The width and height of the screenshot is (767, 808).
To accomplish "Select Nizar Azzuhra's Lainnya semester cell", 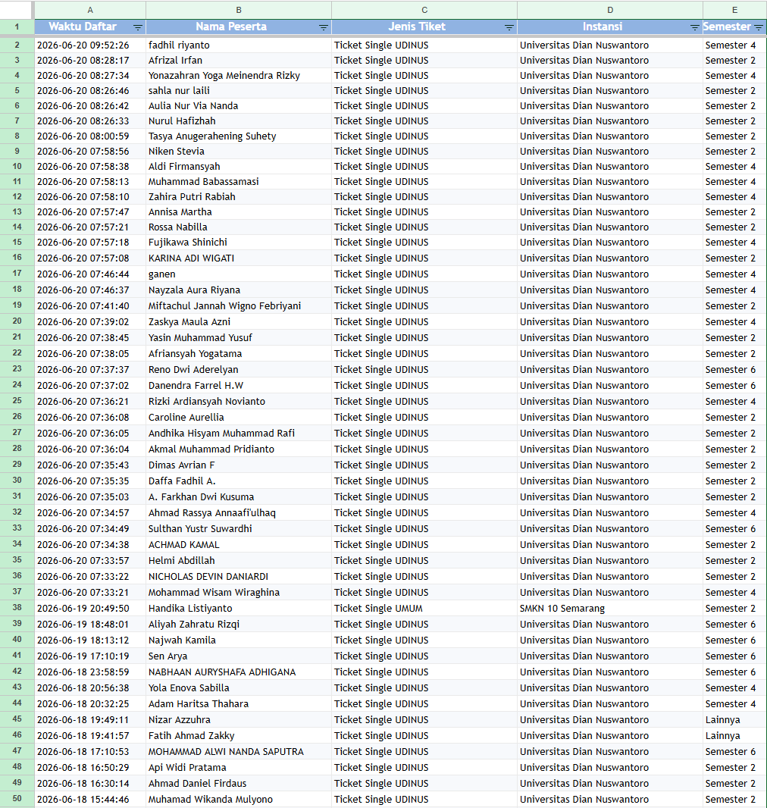I will pos(734,720).
